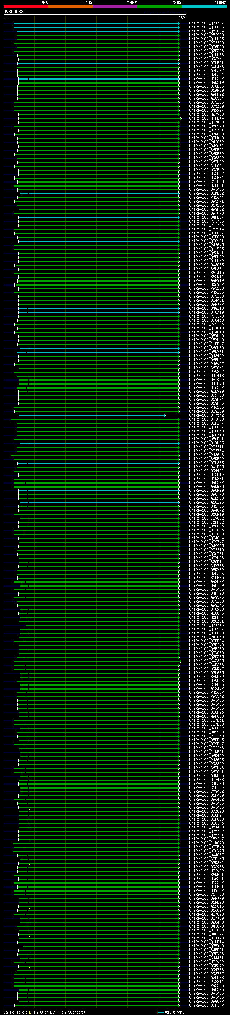
Task: Open hit UniRef100_A0MLW4
Action: pos(206,118)
